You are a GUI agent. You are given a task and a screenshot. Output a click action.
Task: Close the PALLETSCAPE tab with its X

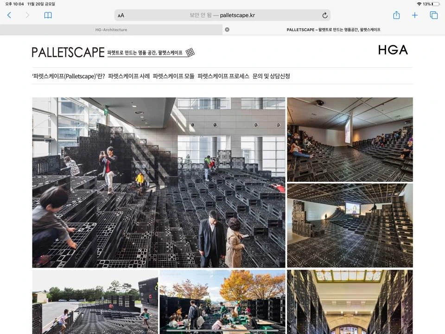[227, 30]
